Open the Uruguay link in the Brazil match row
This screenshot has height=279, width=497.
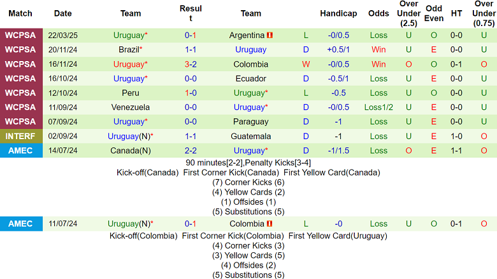[x=250, y=50]
